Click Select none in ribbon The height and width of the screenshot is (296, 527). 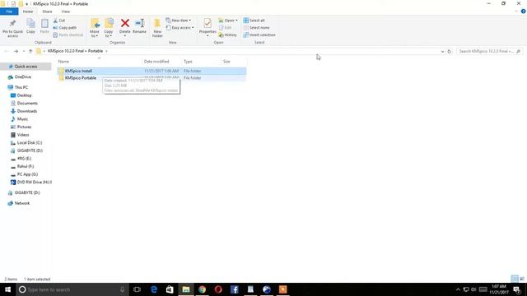click(256, 27)
